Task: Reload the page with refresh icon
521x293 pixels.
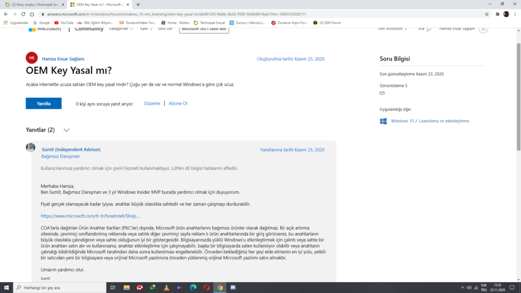Action: [23, 14]
